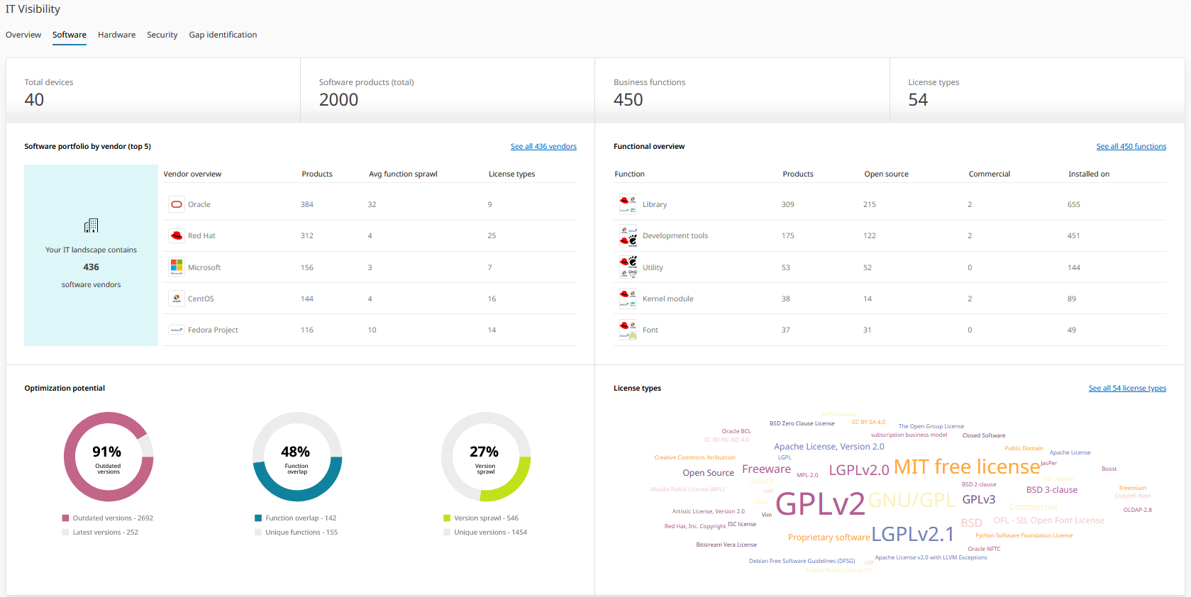Click the Red Hat logo icon
Screen dimensions: 1191x597
(177, 235)
